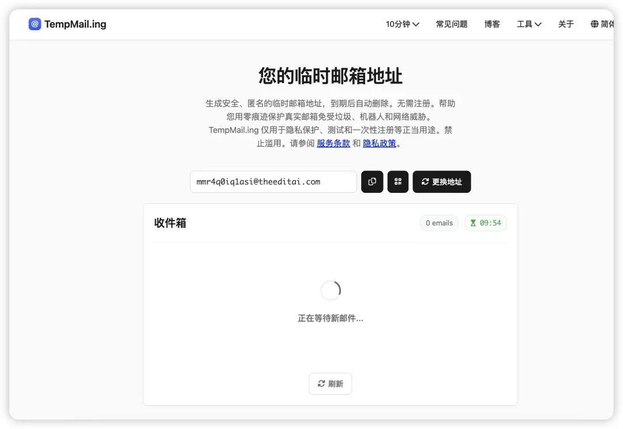This screenshot has height=429, width=623.
Task: Click the 服务条款 link
Action: point(333,144)
